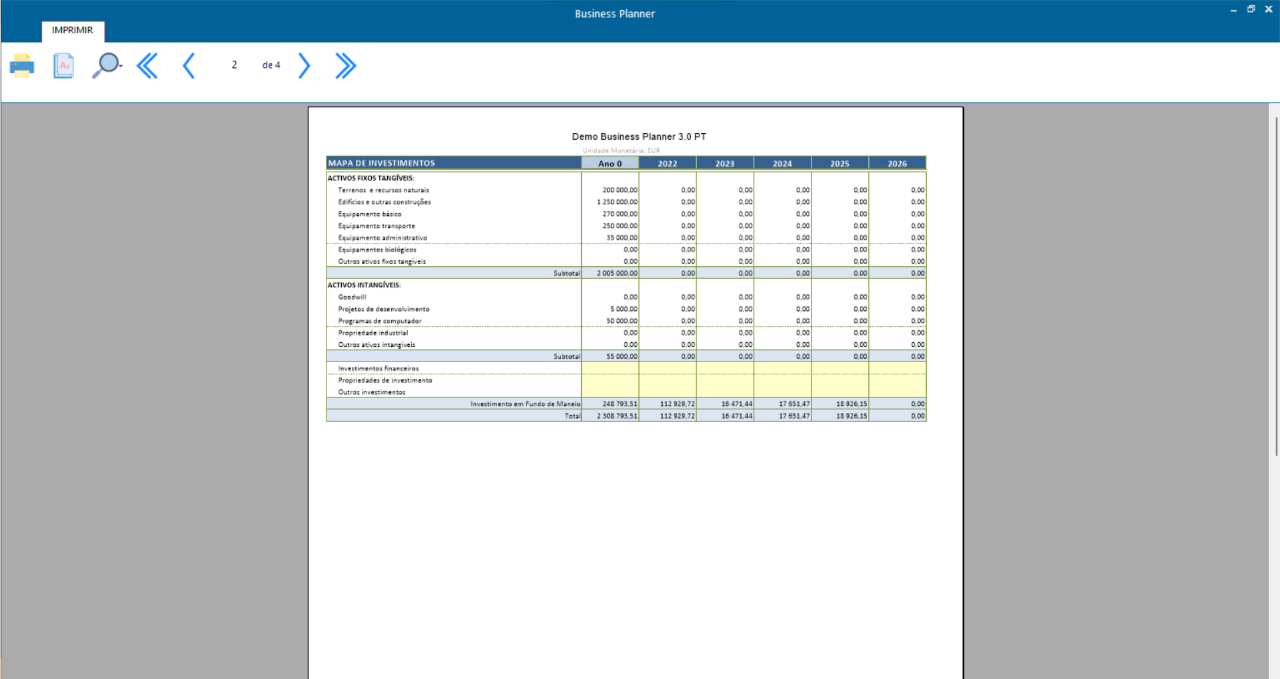Click the 'Equipamento transporte' row label

pos(376,226)
